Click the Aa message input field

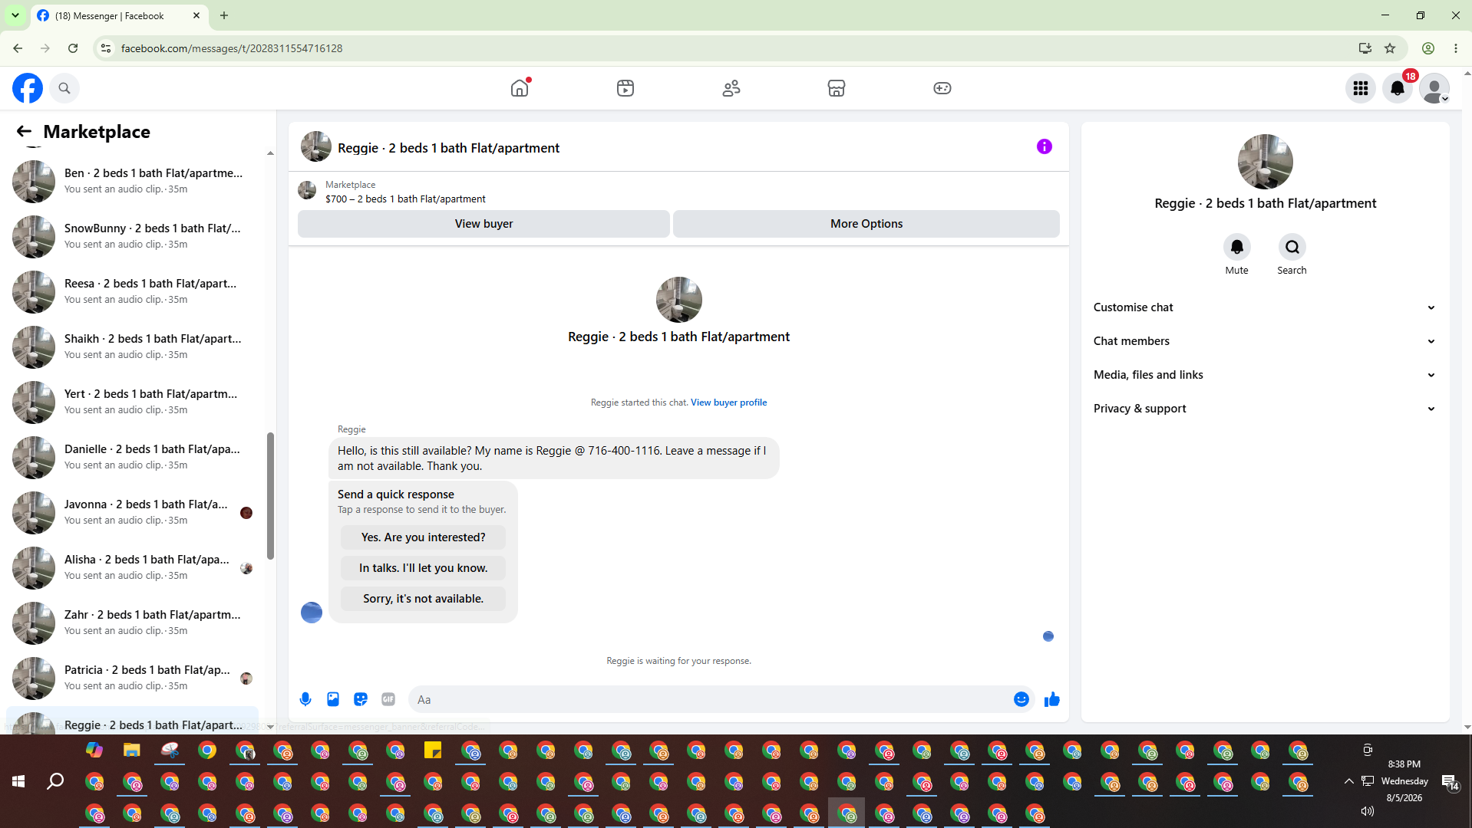[x=711, y=699]
